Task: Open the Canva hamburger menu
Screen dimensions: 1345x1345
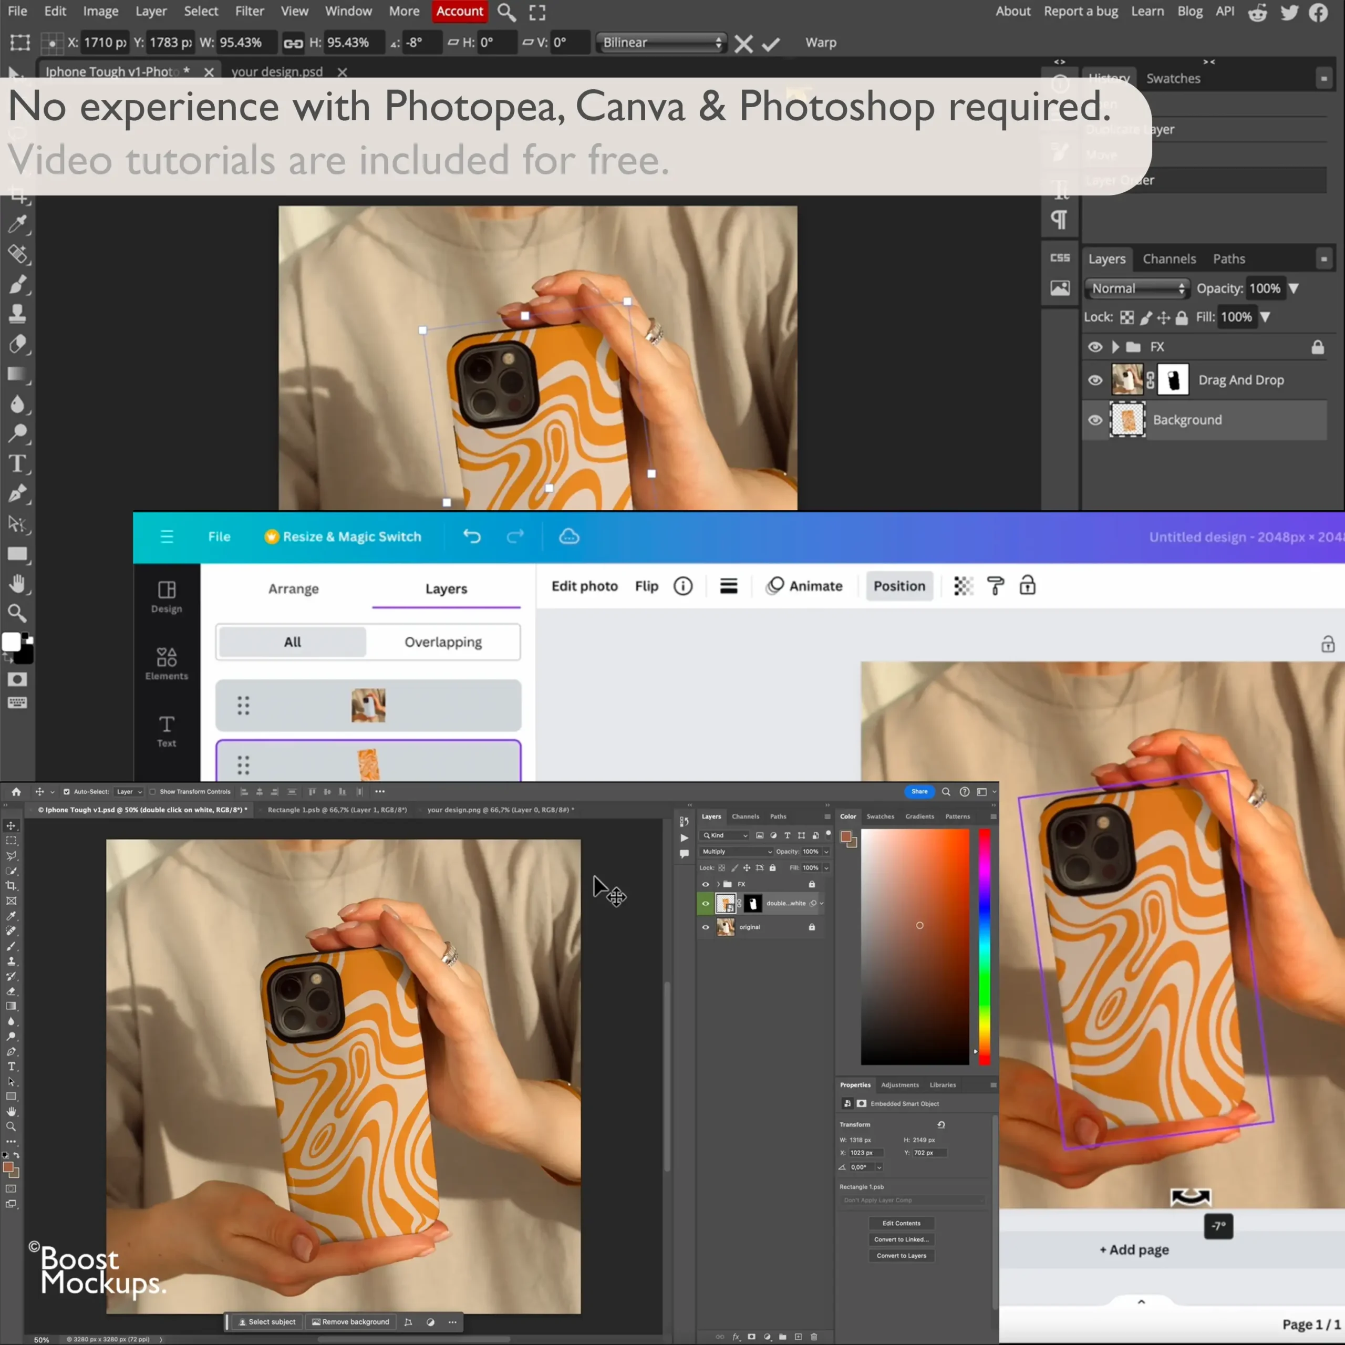Action: 167,536
